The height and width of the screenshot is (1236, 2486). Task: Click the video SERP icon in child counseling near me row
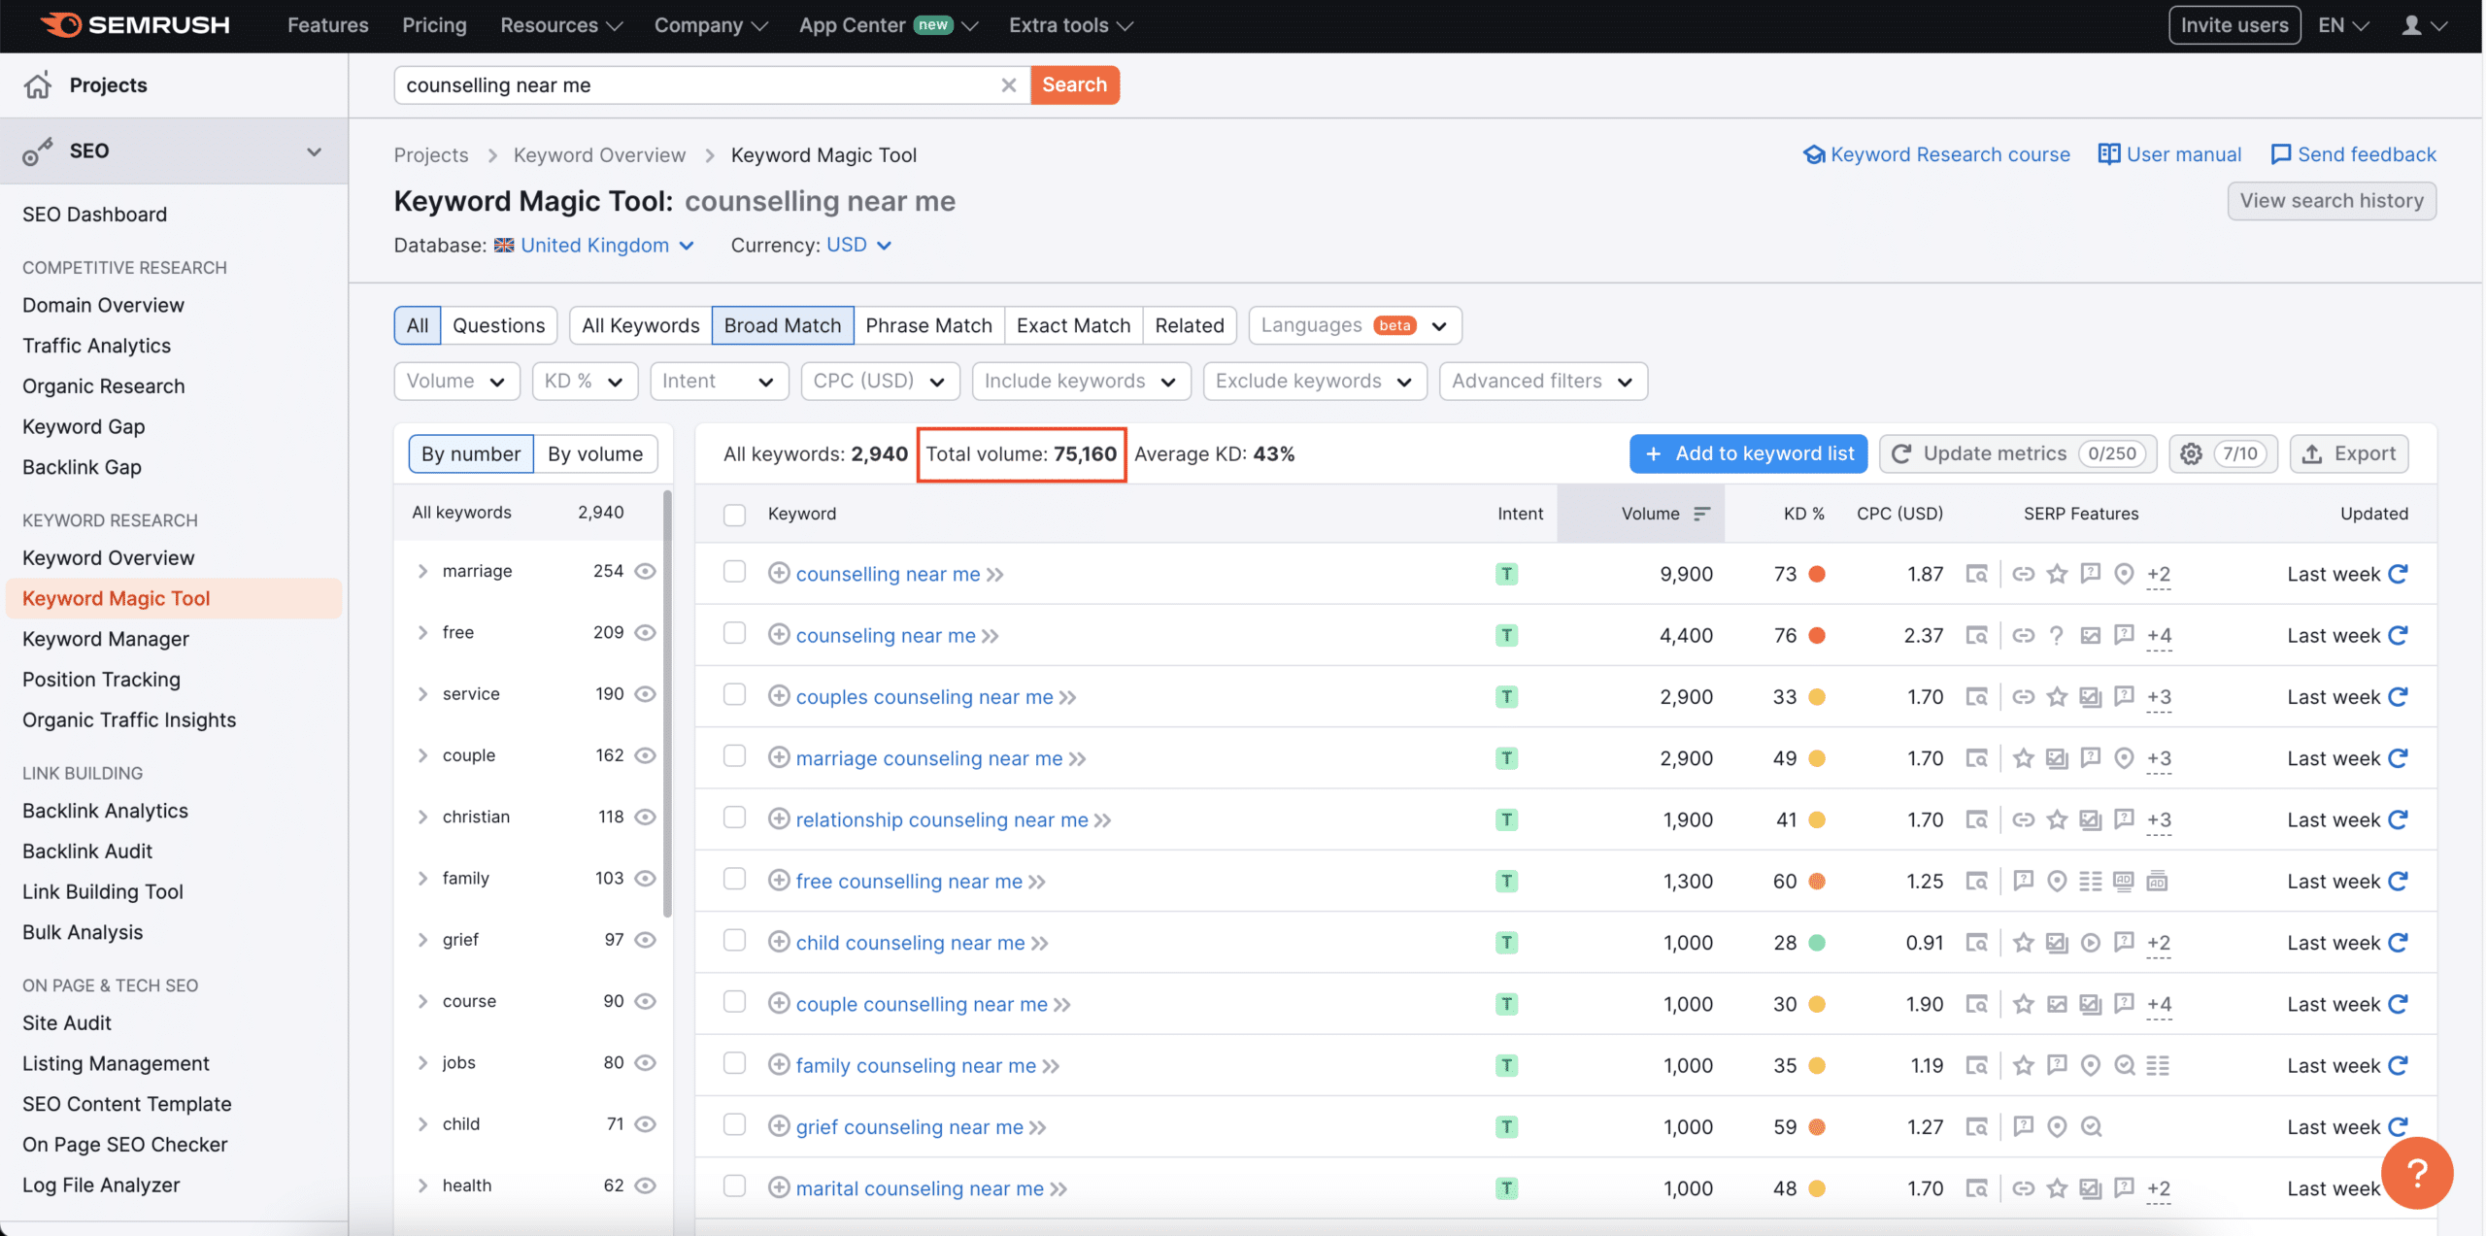(x=2091, y=943)
